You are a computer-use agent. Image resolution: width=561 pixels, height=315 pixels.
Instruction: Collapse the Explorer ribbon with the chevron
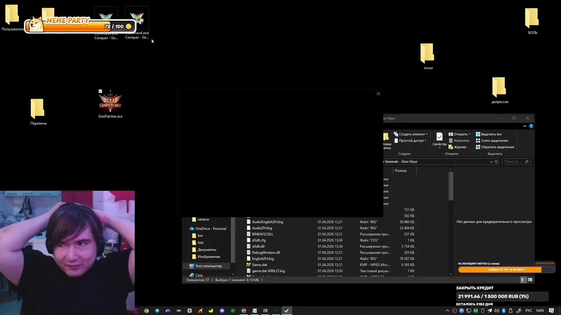[525, 126]
